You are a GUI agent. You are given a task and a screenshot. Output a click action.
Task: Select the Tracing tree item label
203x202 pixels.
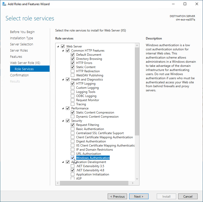pos(81,104)
